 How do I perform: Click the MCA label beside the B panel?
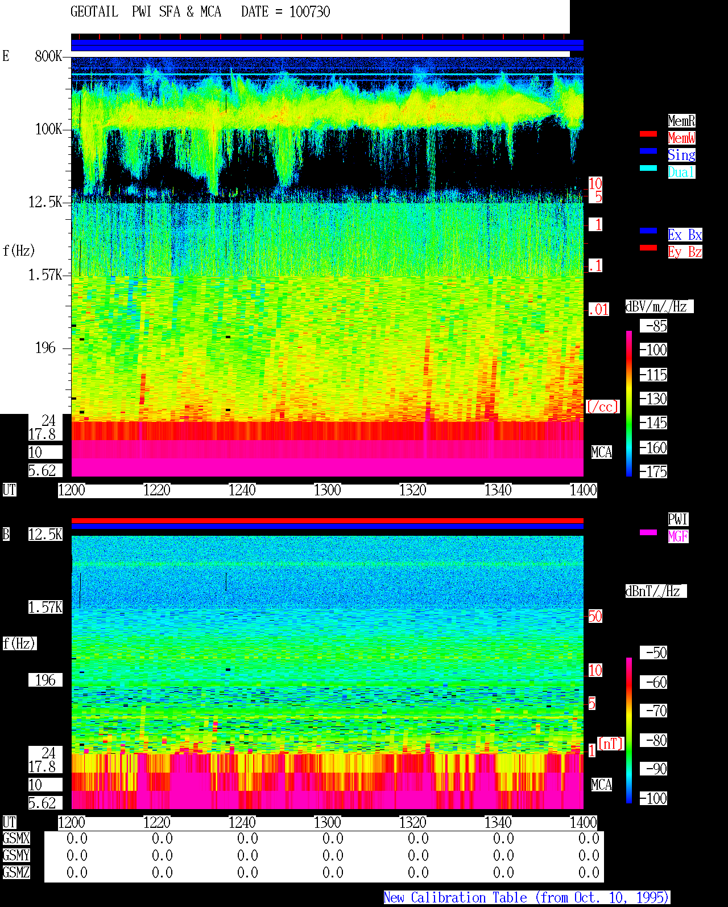coord(602,785)
